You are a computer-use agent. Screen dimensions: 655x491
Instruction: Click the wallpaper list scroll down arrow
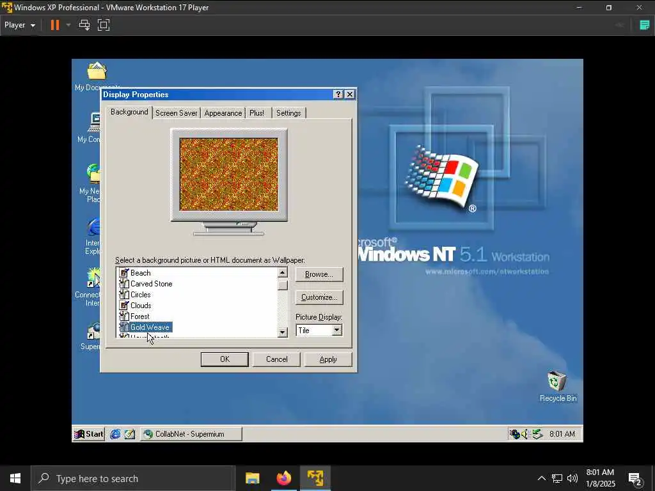click(x=283, y=332)
